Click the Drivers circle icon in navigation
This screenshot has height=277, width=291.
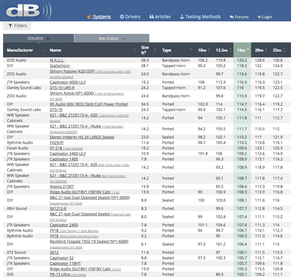(122, 17)
